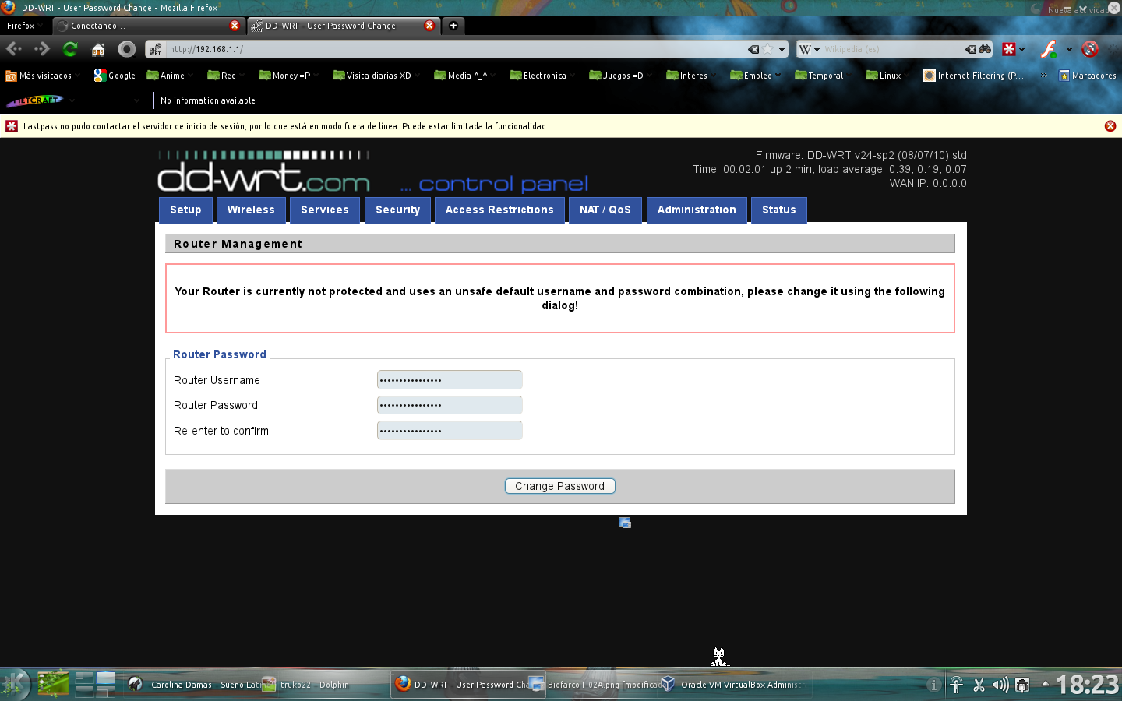This screenshot has height=701, width=1122.
Task: Click the scissors clipboard icon in system tray
Action: 979,685
